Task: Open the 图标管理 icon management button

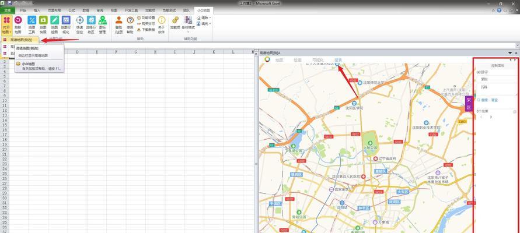Action: pyautogui.click(x=103, y=26)
